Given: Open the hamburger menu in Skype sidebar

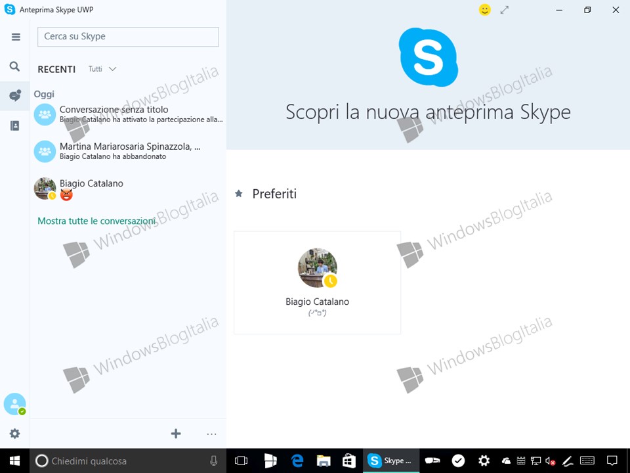Looking at the screenshot, I should click(16, 37).
